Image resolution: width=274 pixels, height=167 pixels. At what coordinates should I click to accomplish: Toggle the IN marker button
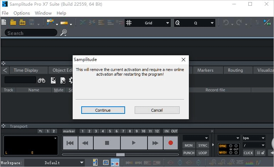[166, 131]
